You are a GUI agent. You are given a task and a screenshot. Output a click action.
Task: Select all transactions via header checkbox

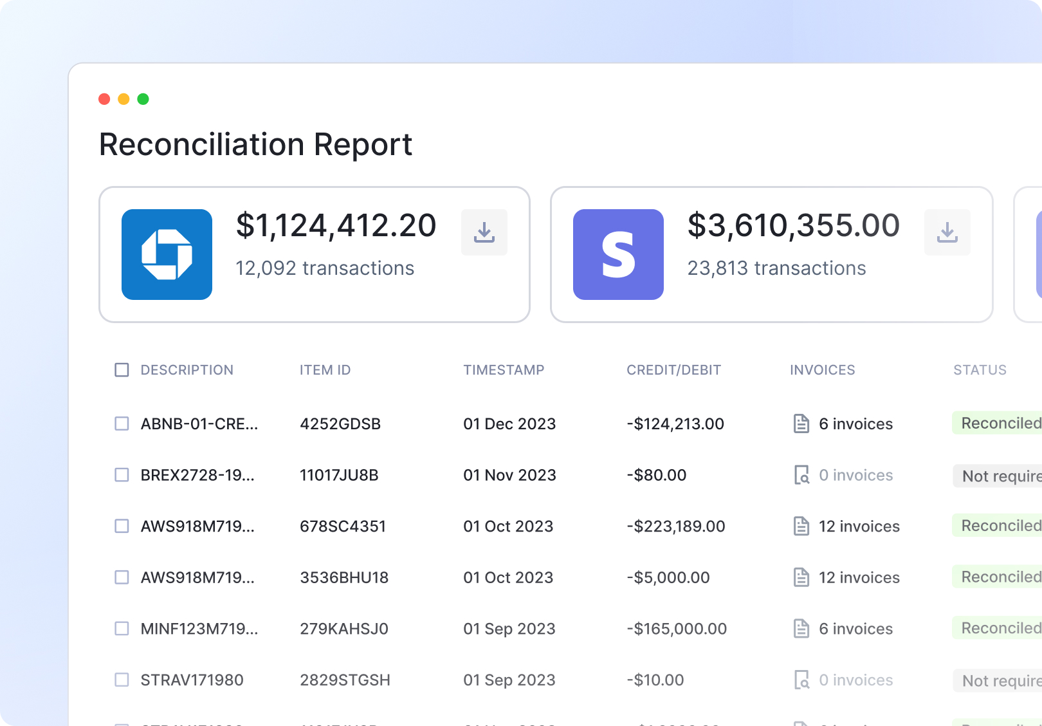(122, 369)
